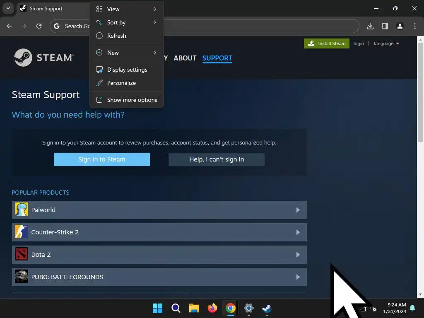Click the address bar search field
424x318 pixels.
click(205, 26)
